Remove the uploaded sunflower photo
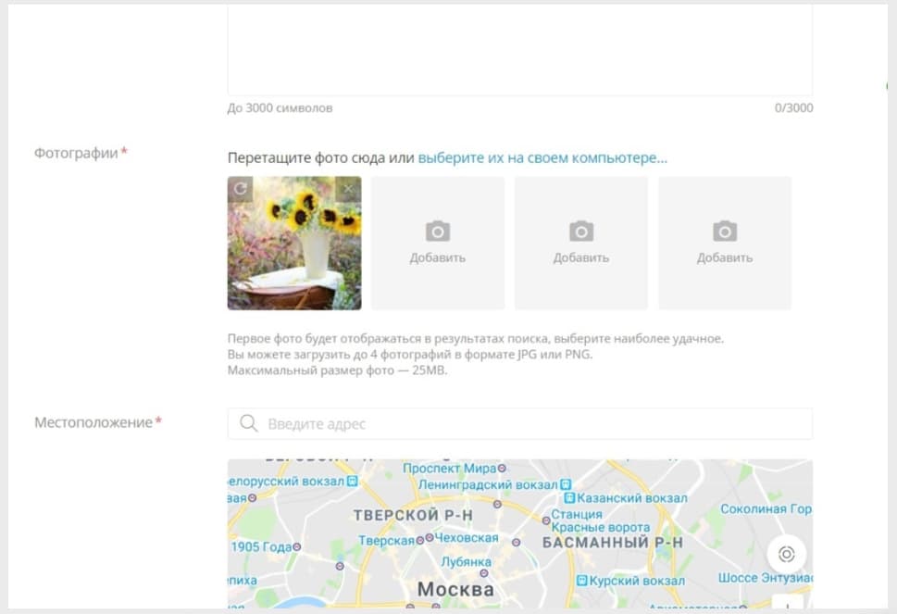Screen dimensions: 897x614 [348, 189]
